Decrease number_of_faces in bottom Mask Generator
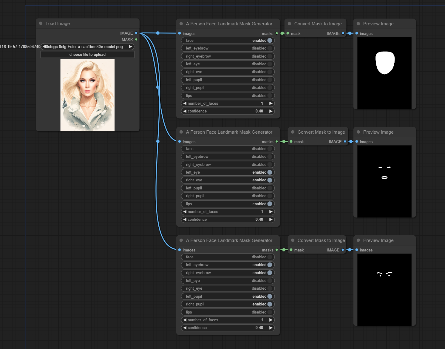 click(x=185, y=320)
